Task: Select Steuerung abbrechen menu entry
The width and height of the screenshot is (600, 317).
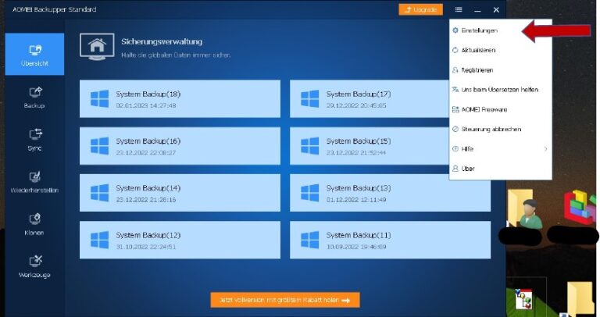Action: pos(501,130)
